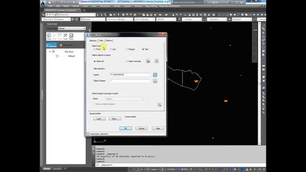The width and height of the screenshot is (306, 172).
Task: Select the 'Select all' radio option
Action: (x=95, y=61)
